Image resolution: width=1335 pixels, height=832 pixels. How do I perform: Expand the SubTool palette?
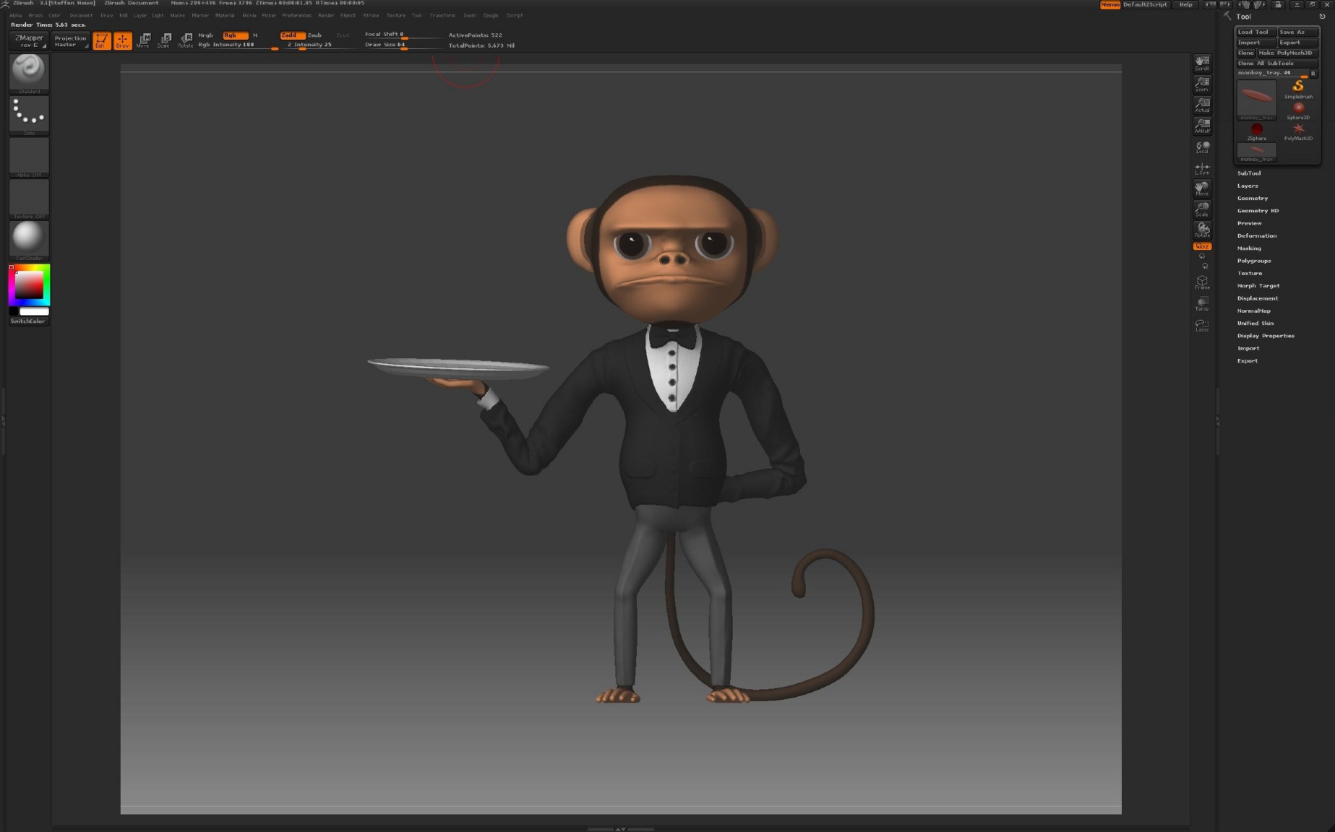1250,173
